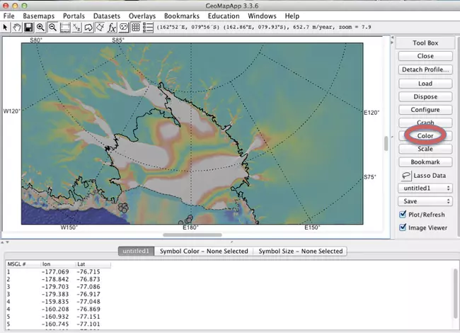Select the arrow pointer tool

tap(6, 27)
